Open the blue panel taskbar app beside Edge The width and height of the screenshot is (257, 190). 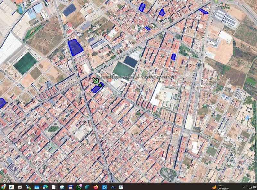37,187
